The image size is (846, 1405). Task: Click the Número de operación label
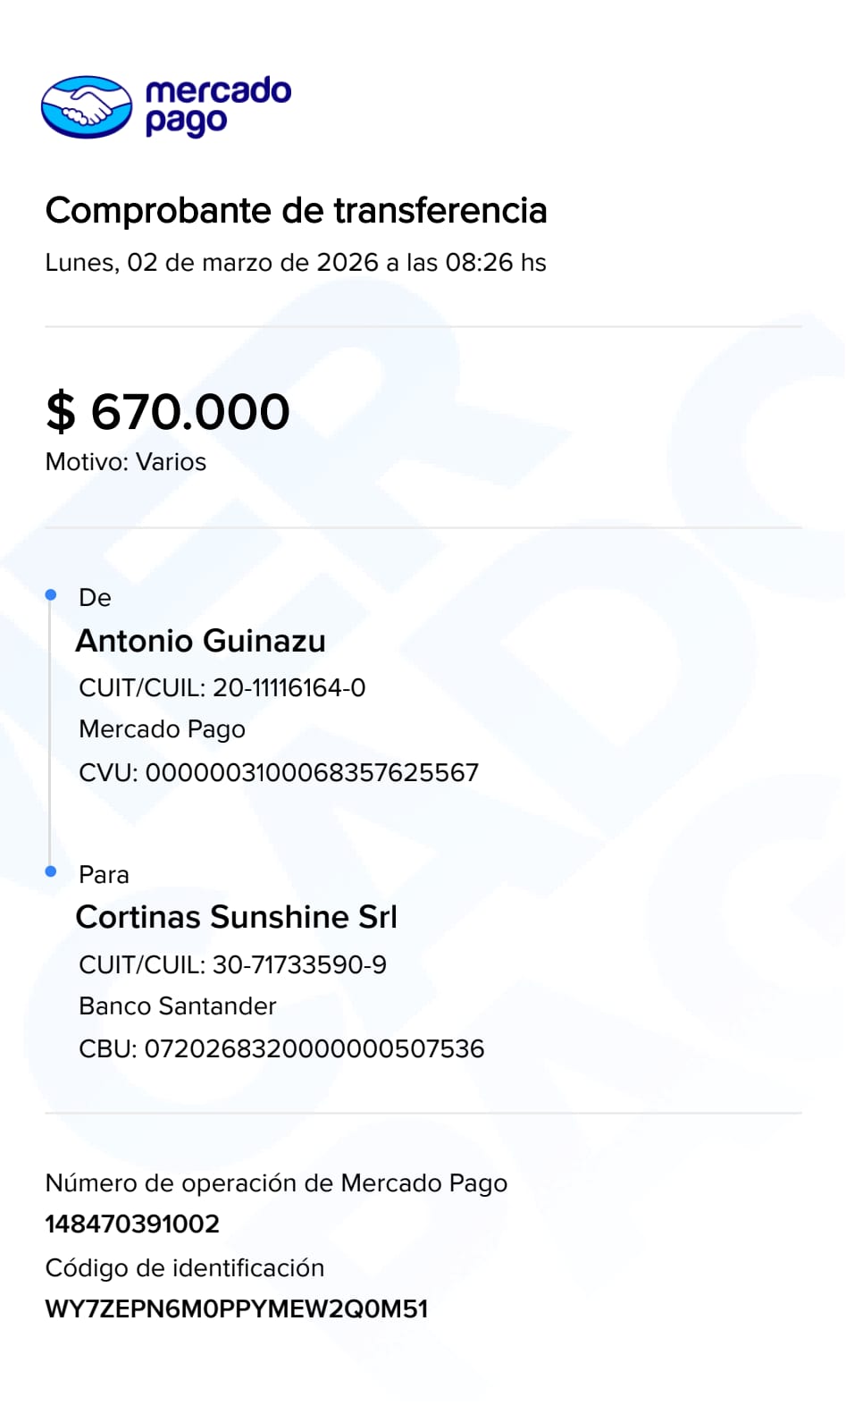(276, 1183)
